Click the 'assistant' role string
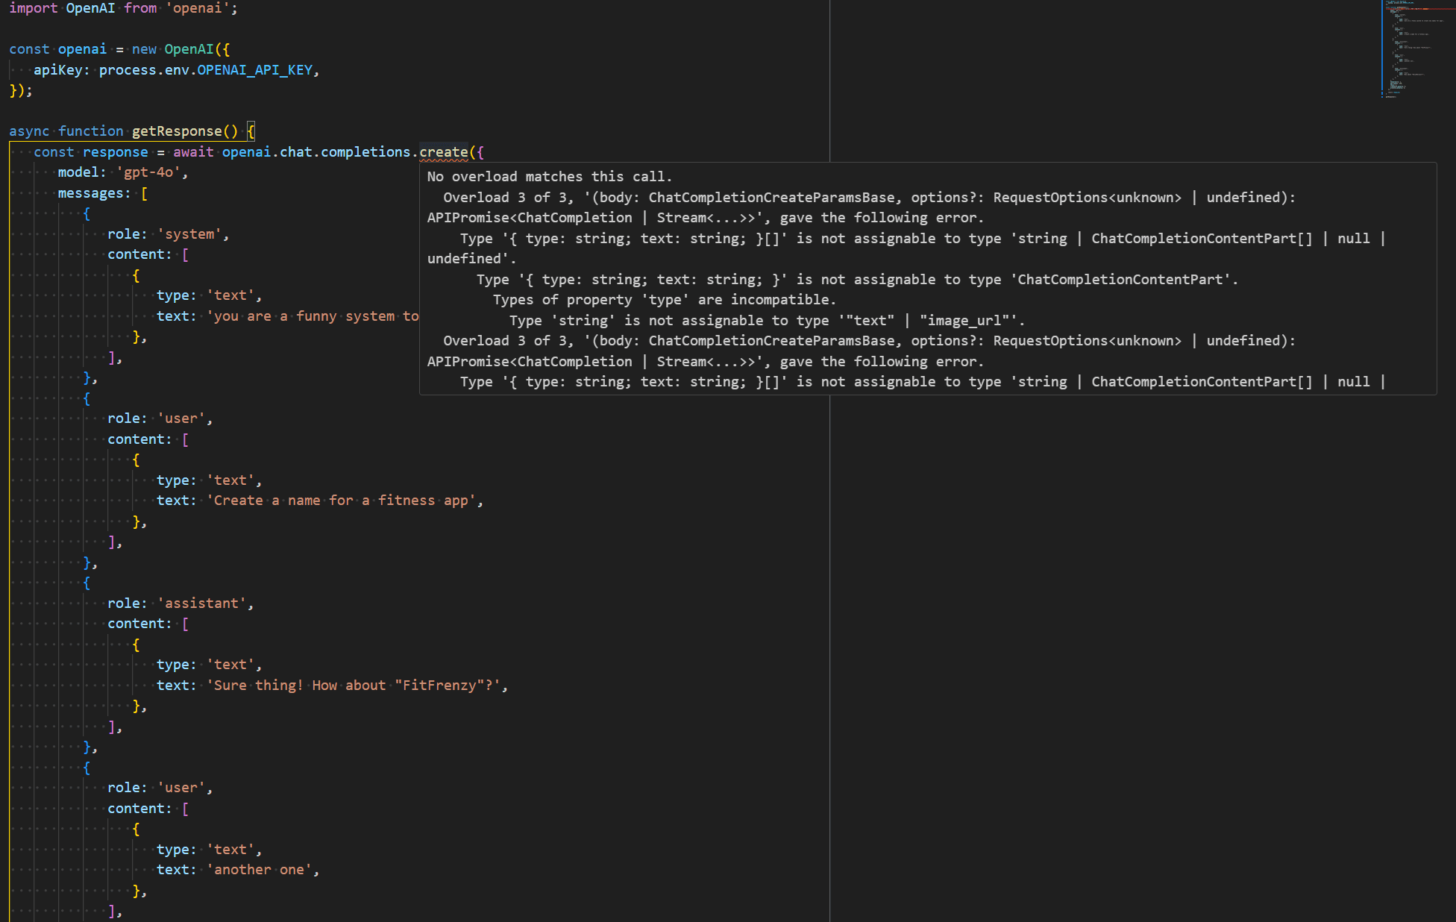 click(x=201, y=603)
